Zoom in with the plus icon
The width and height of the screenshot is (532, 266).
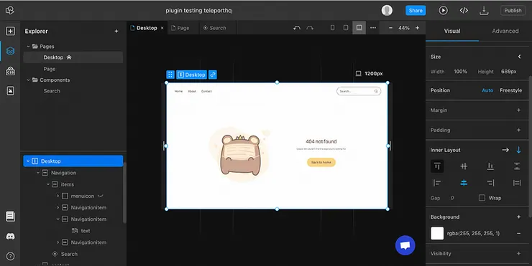click(x=417, y=28)
